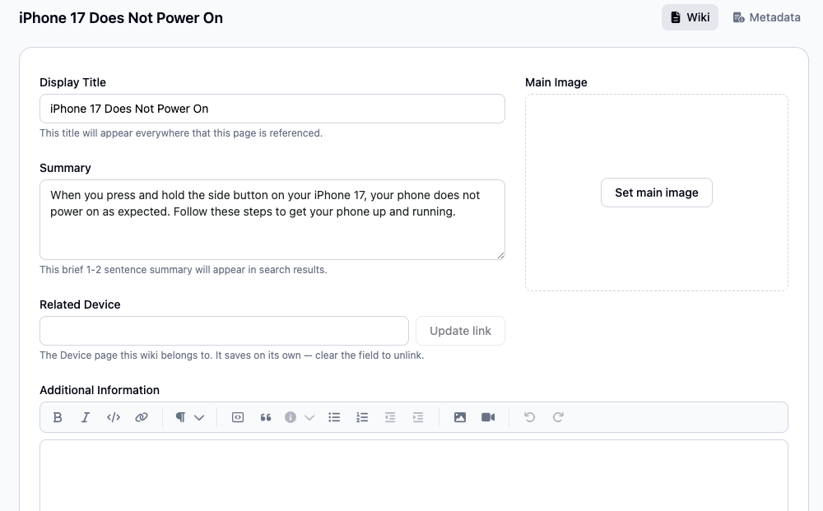The width and height of the screenshot is (823, 511).
Task: Expand the info callout type dropdown
Action: coord(309,418)
